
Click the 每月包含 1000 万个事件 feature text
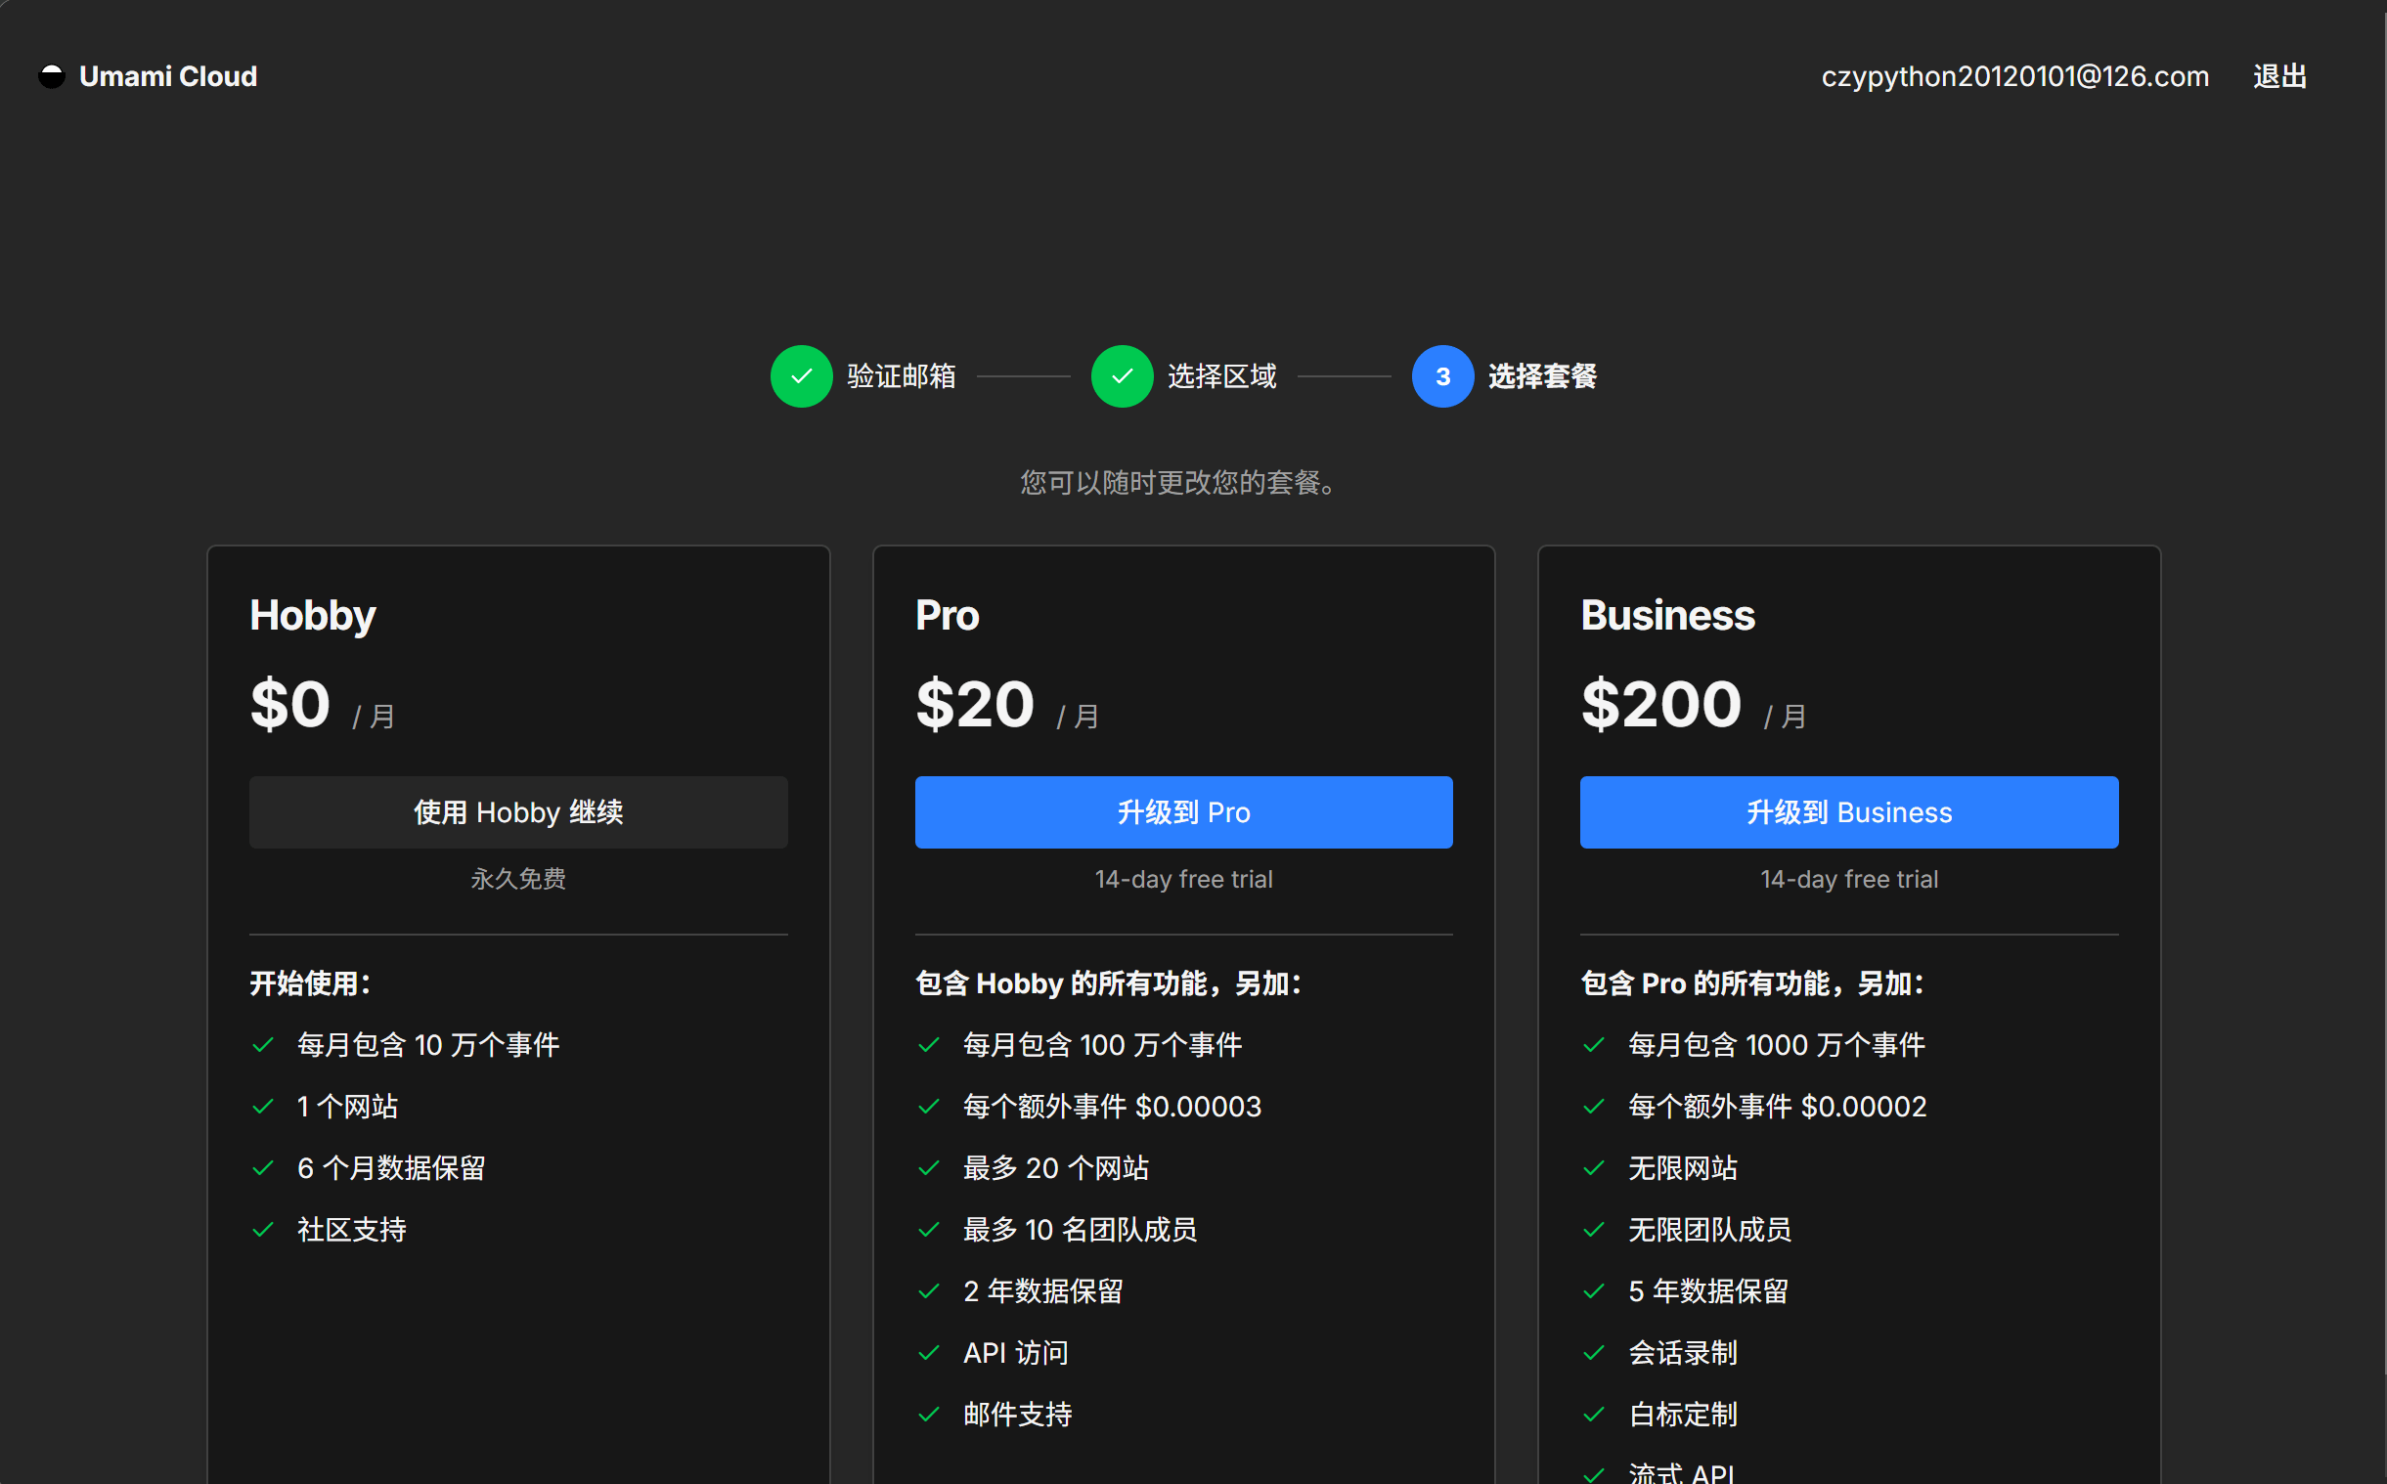point(1777,1045)
